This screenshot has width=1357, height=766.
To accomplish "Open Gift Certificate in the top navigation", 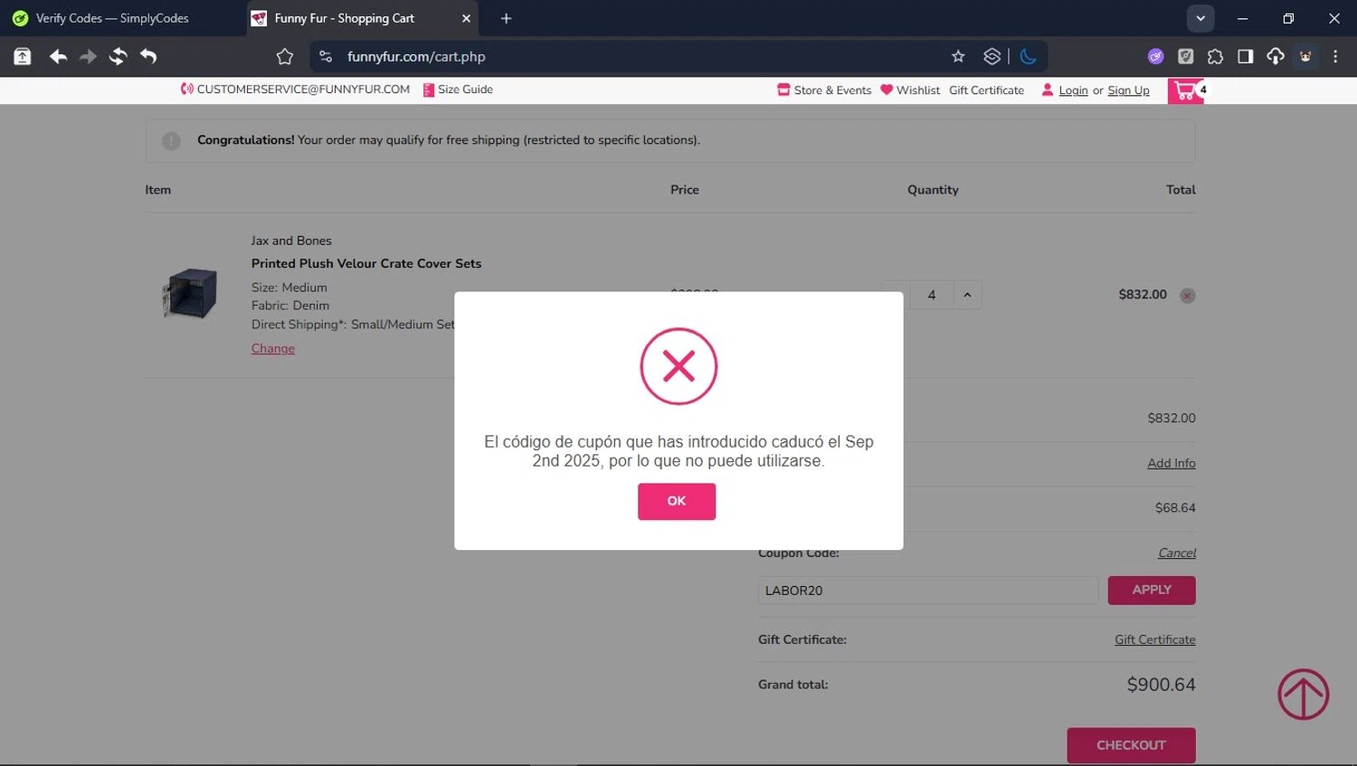I will point(986,90).
